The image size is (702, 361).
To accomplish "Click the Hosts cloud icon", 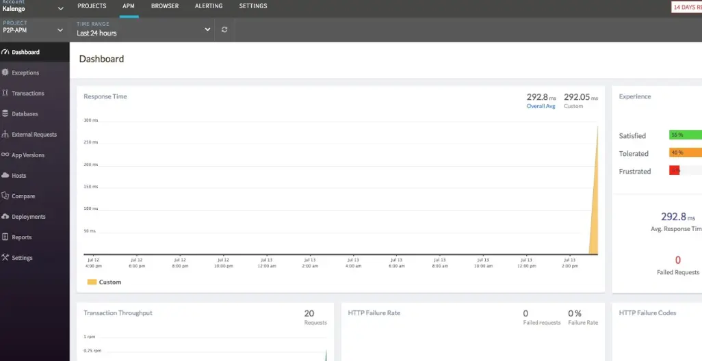I will [5, 175].
